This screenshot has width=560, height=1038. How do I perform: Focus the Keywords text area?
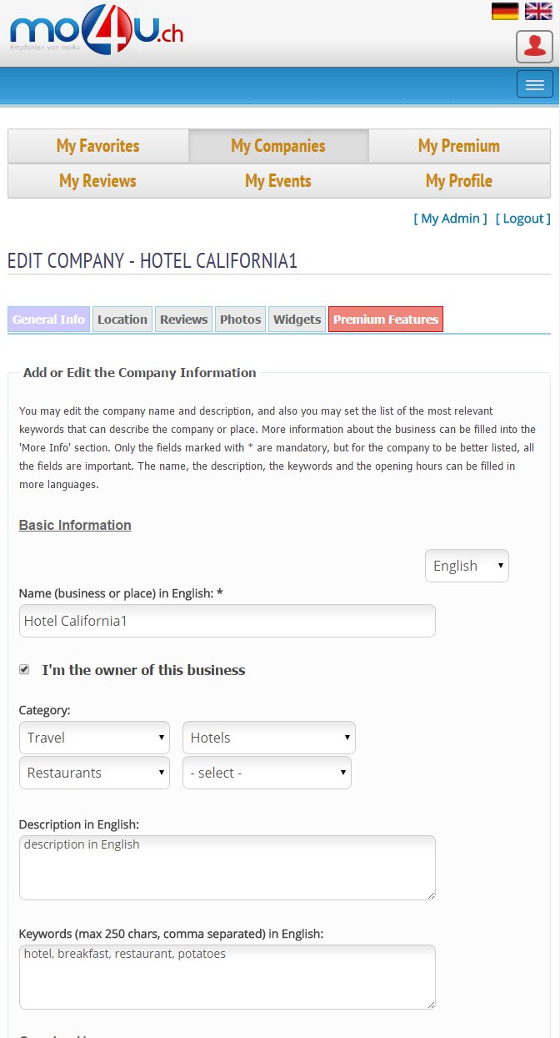(x=227, y=977)
